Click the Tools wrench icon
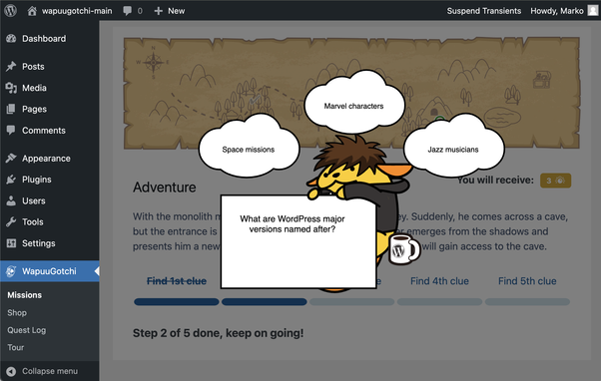Image resolution: width=601 pixels, height=381 pixels. 11,221
